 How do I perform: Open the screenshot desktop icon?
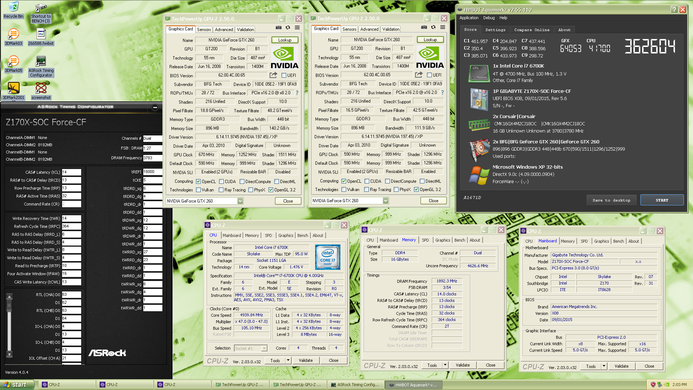41,91
